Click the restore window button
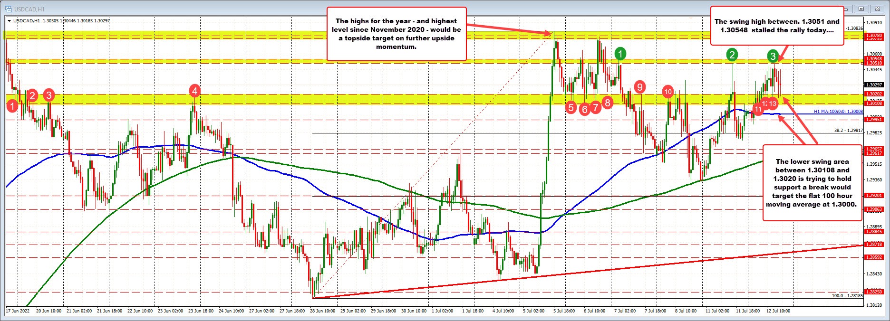 coord(861,9)
